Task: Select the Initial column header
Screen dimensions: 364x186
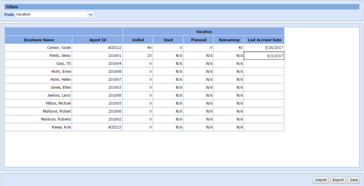Action: click(x=138, y=40)
